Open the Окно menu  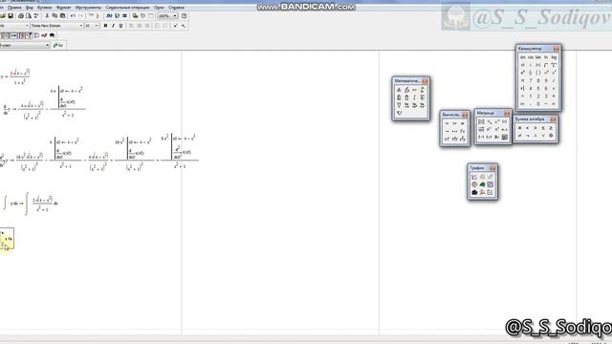coord(159,8)
